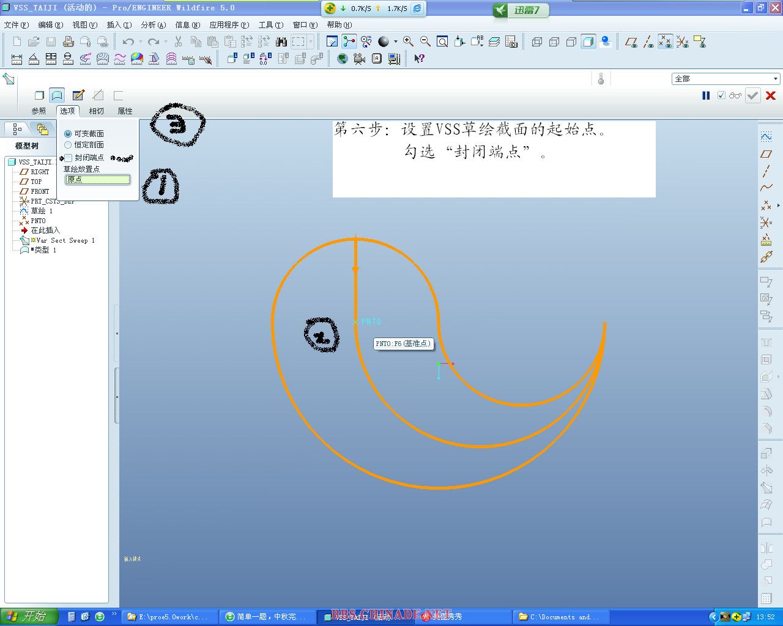
Task: Toggle the preview checkbox beside pause
Action: tap(721, 95)
